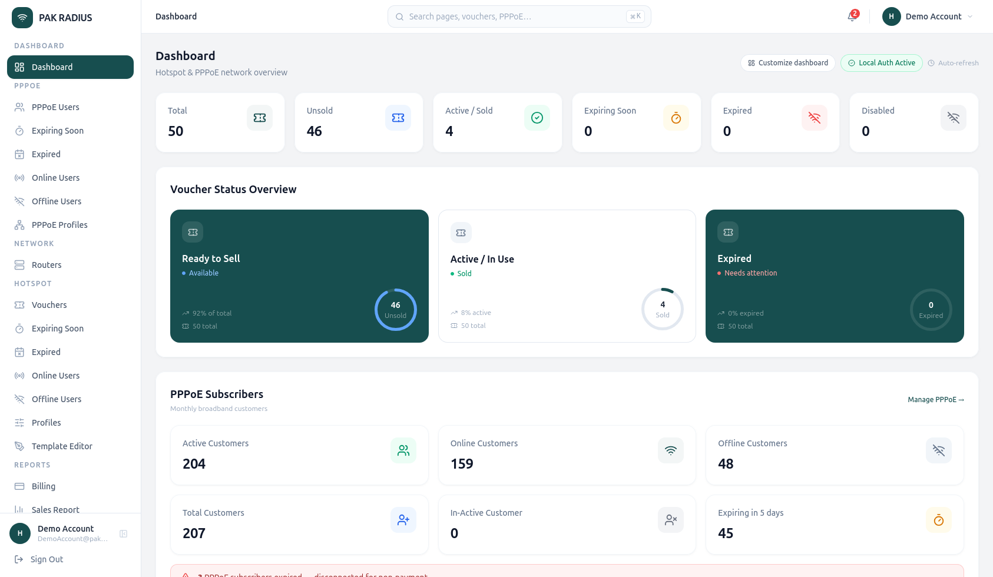Click the H avatar in the header

click(x=892, y=16)
